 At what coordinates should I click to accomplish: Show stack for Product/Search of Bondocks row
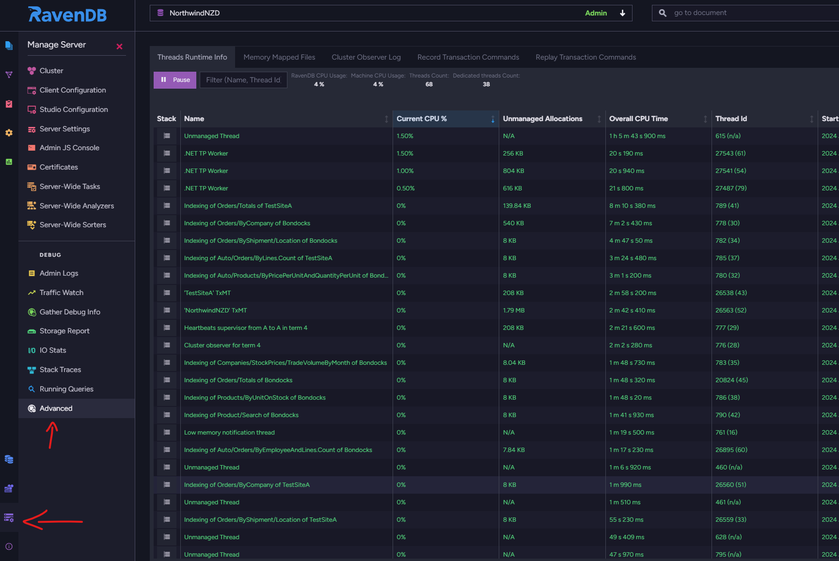[x=167, y=415]
